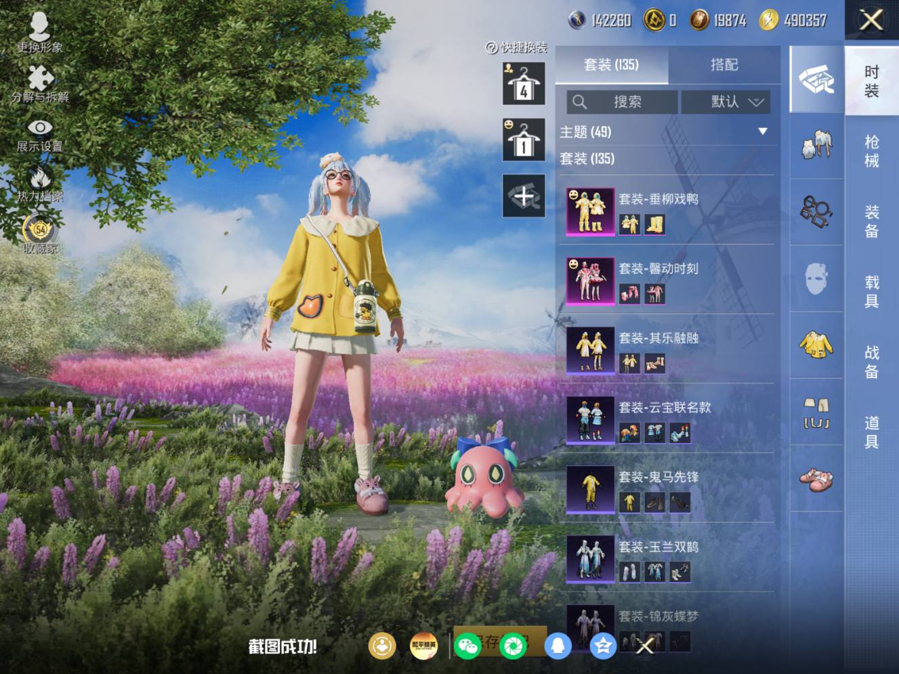Screen dimensions: 899x674
Task: Select outfit 套装-云宝联名款 thumbnail
Action: [590, 420]
